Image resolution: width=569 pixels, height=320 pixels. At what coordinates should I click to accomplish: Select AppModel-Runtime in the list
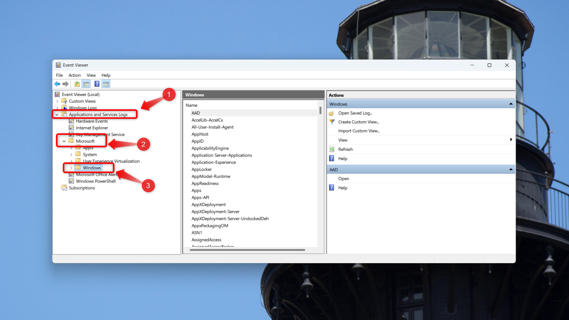pyautogui.click(x=211, y=177)
